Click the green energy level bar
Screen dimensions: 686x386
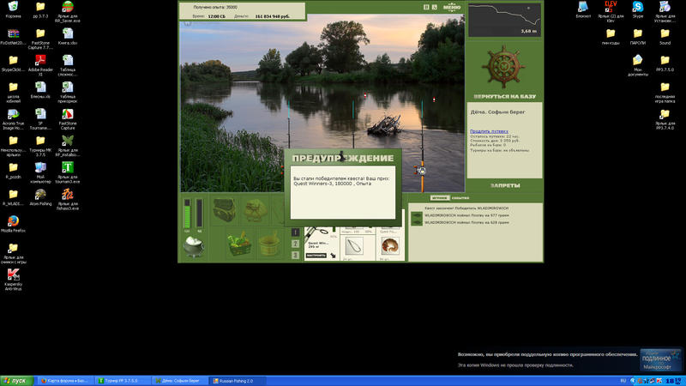click(x=187, y=214)
